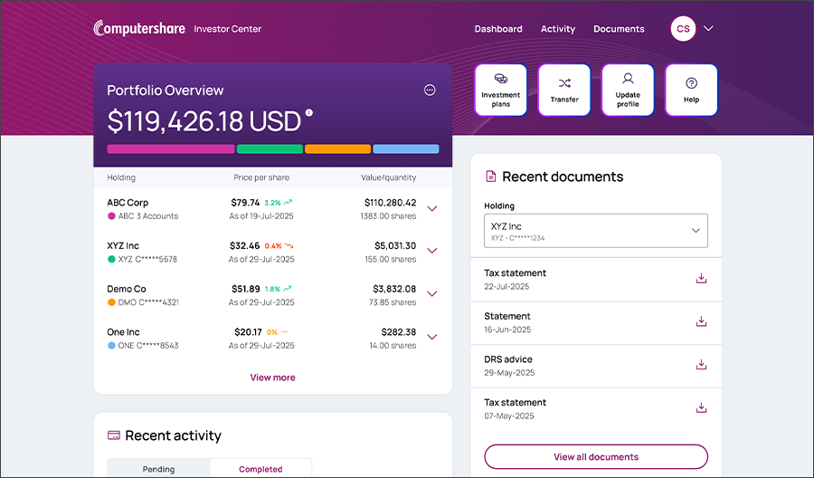
Task: Click the $5,031.30 value
Action: pos(395,245)
